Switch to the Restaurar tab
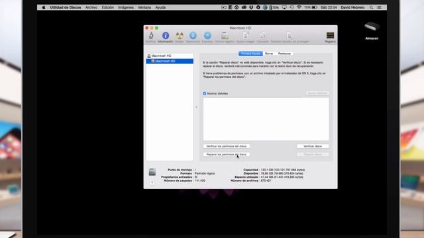 coord(284,54)
